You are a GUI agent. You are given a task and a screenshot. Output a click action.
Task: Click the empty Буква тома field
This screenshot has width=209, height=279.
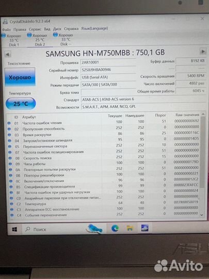pos(108,92)
